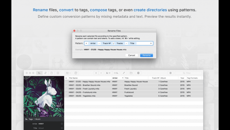Switch to the tags editor view icon
230x130 pixels.
39,73
